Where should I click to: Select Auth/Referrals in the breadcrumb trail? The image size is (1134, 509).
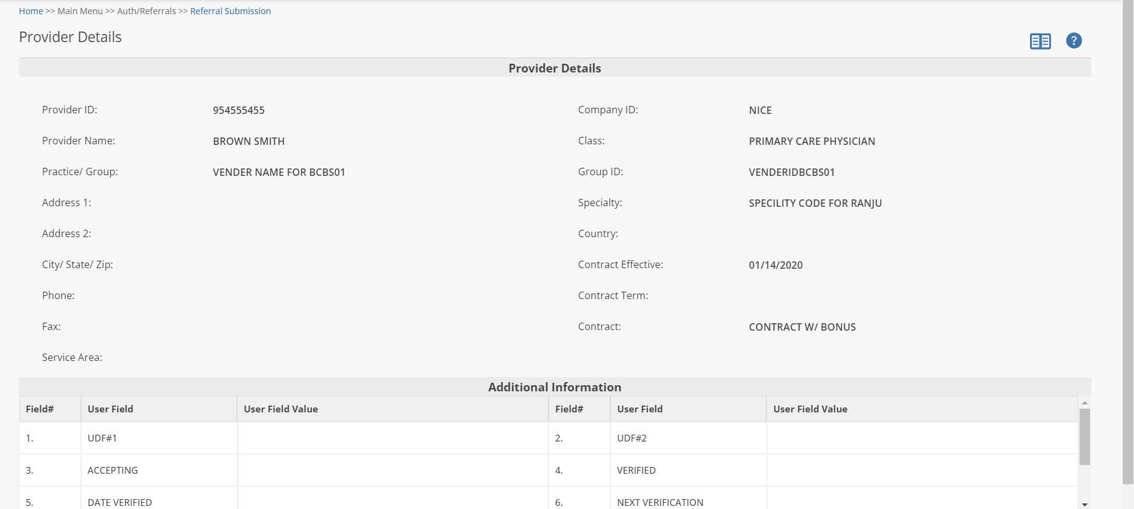click(146, 11)
